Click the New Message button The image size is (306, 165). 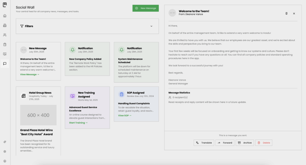point(146,8)
